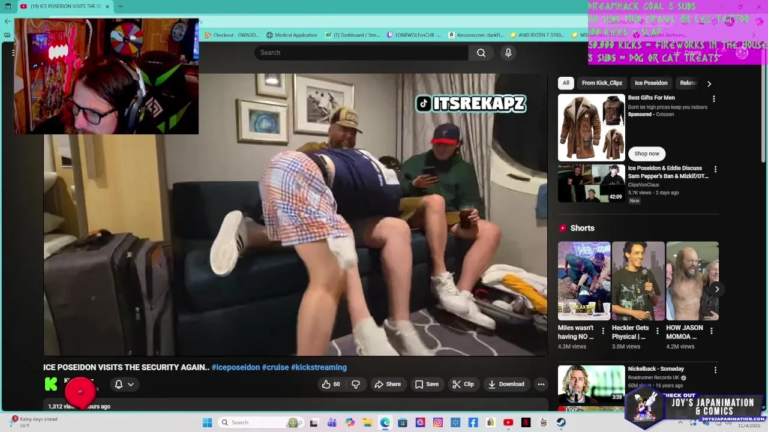Open Windows Start menu

click(208, 422)
